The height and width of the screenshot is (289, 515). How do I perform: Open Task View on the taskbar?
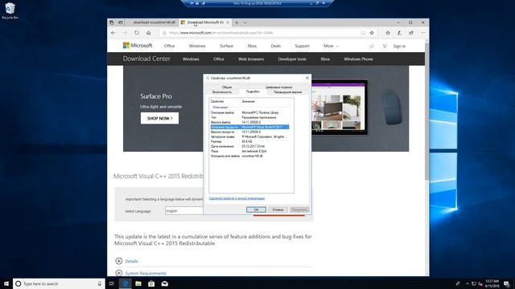112,283
